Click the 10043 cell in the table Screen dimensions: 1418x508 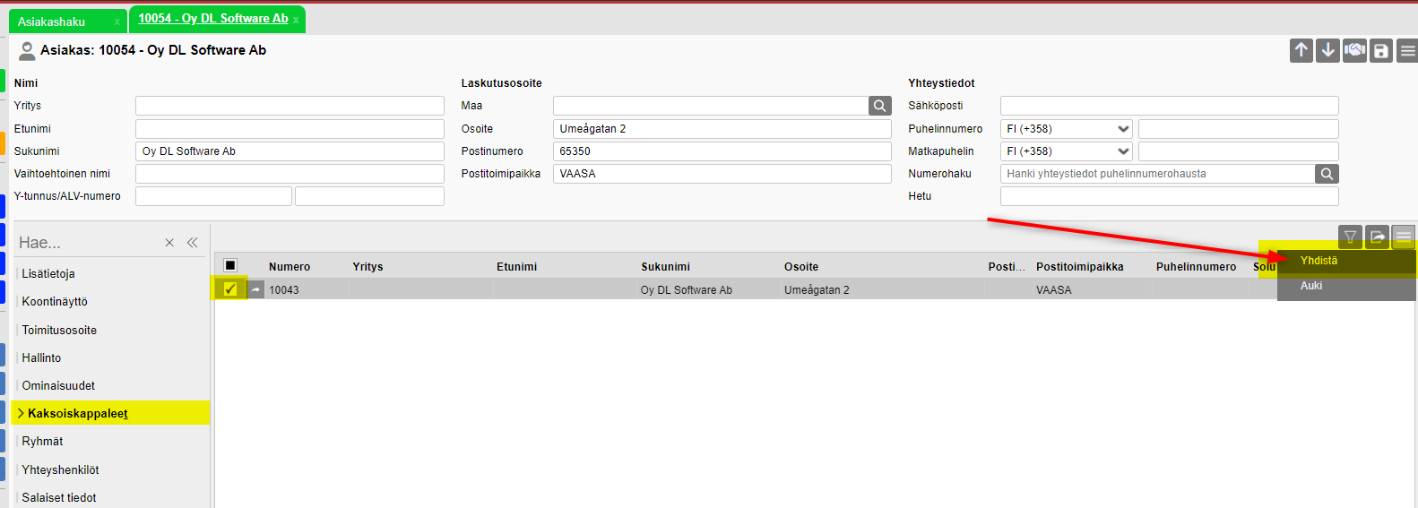coord(284,290)
